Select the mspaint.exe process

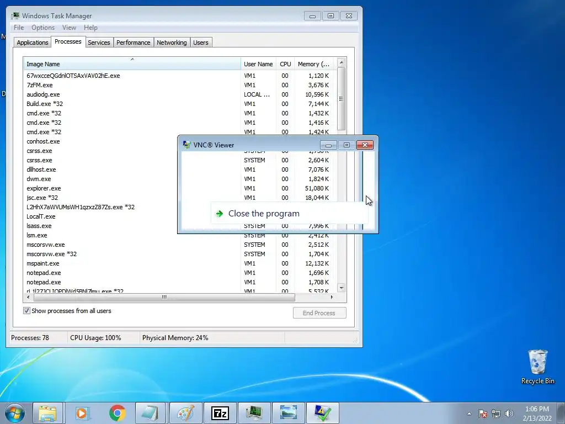coord(43,263)
